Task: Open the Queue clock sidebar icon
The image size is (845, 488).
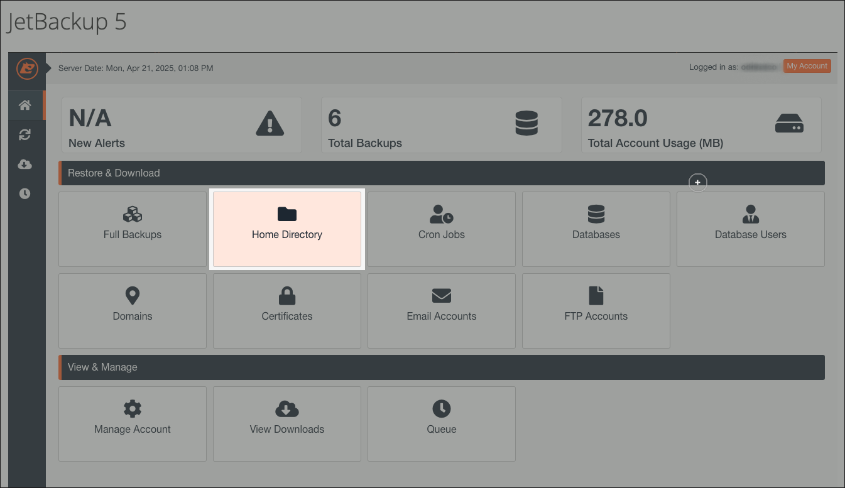Action: click(x=25, y=193)
